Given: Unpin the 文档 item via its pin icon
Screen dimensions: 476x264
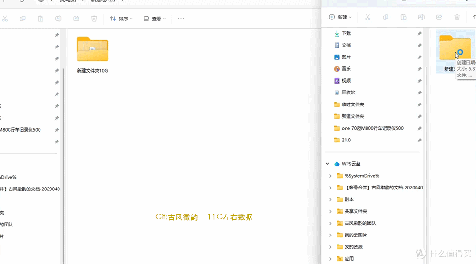Looking at the screenshot, I should pyautogui.click(x=419, y=45).
